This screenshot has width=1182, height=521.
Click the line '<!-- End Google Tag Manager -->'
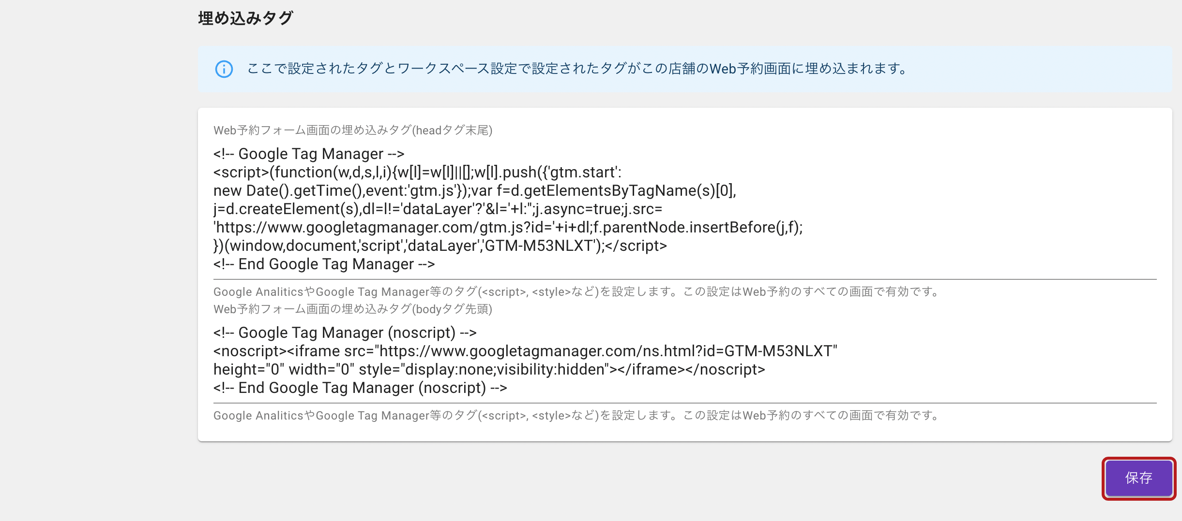coord(324,264)
